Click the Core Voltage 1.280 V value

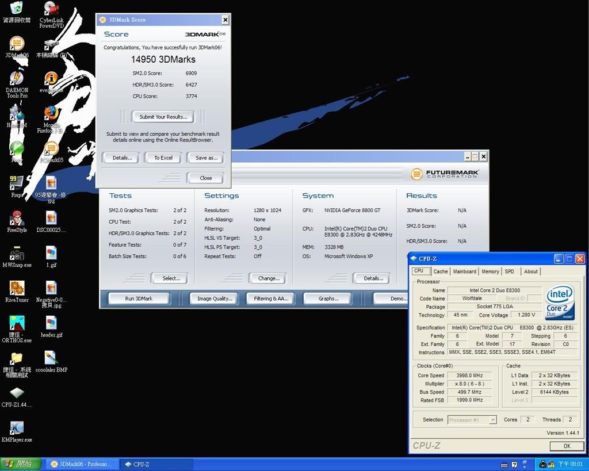click(x=526, y=315)
